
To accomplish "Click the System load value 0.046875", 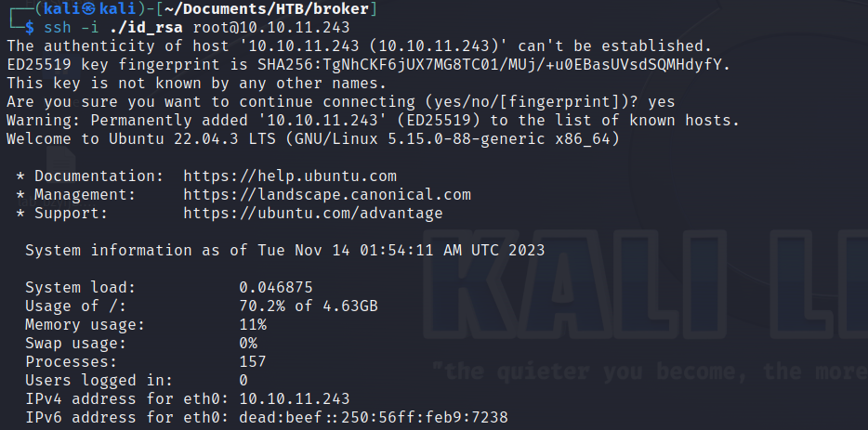I will [x=276, y=288].
